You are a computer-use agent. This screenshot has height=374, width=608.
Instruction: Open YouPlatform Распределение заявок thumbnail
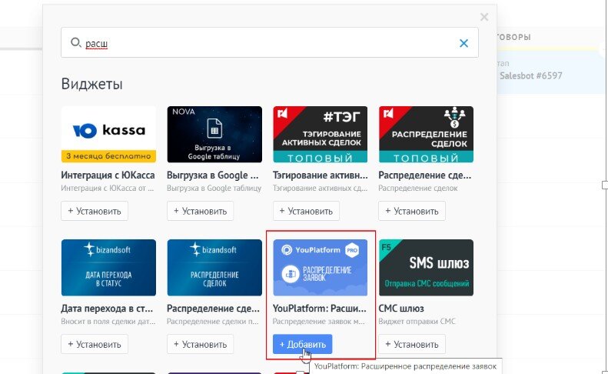click(x=321, y=268)
